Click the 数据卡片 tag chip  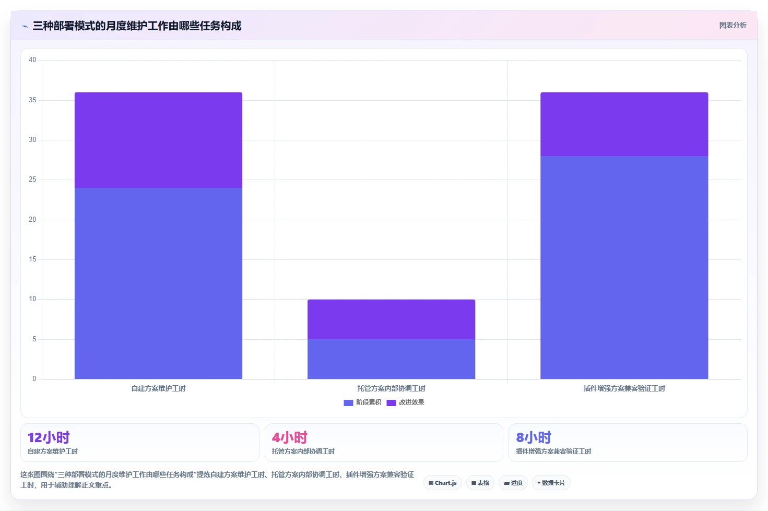coord(551,483)
